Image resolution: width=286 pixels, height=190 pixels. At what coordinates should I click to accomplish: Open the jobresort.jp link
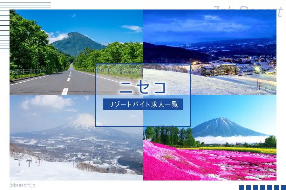coord(22,185)
